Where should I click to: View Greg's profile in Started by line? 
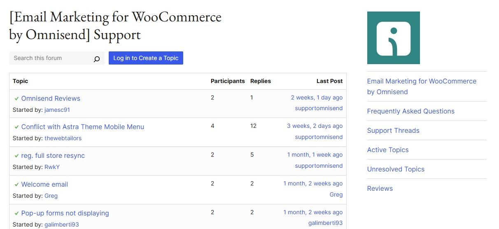click(51, 196)
